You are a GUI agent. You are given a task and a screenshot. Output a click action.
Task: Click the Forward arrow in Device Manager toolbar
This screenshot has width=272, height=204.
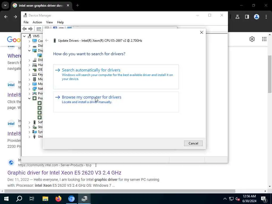click(31, 29)
